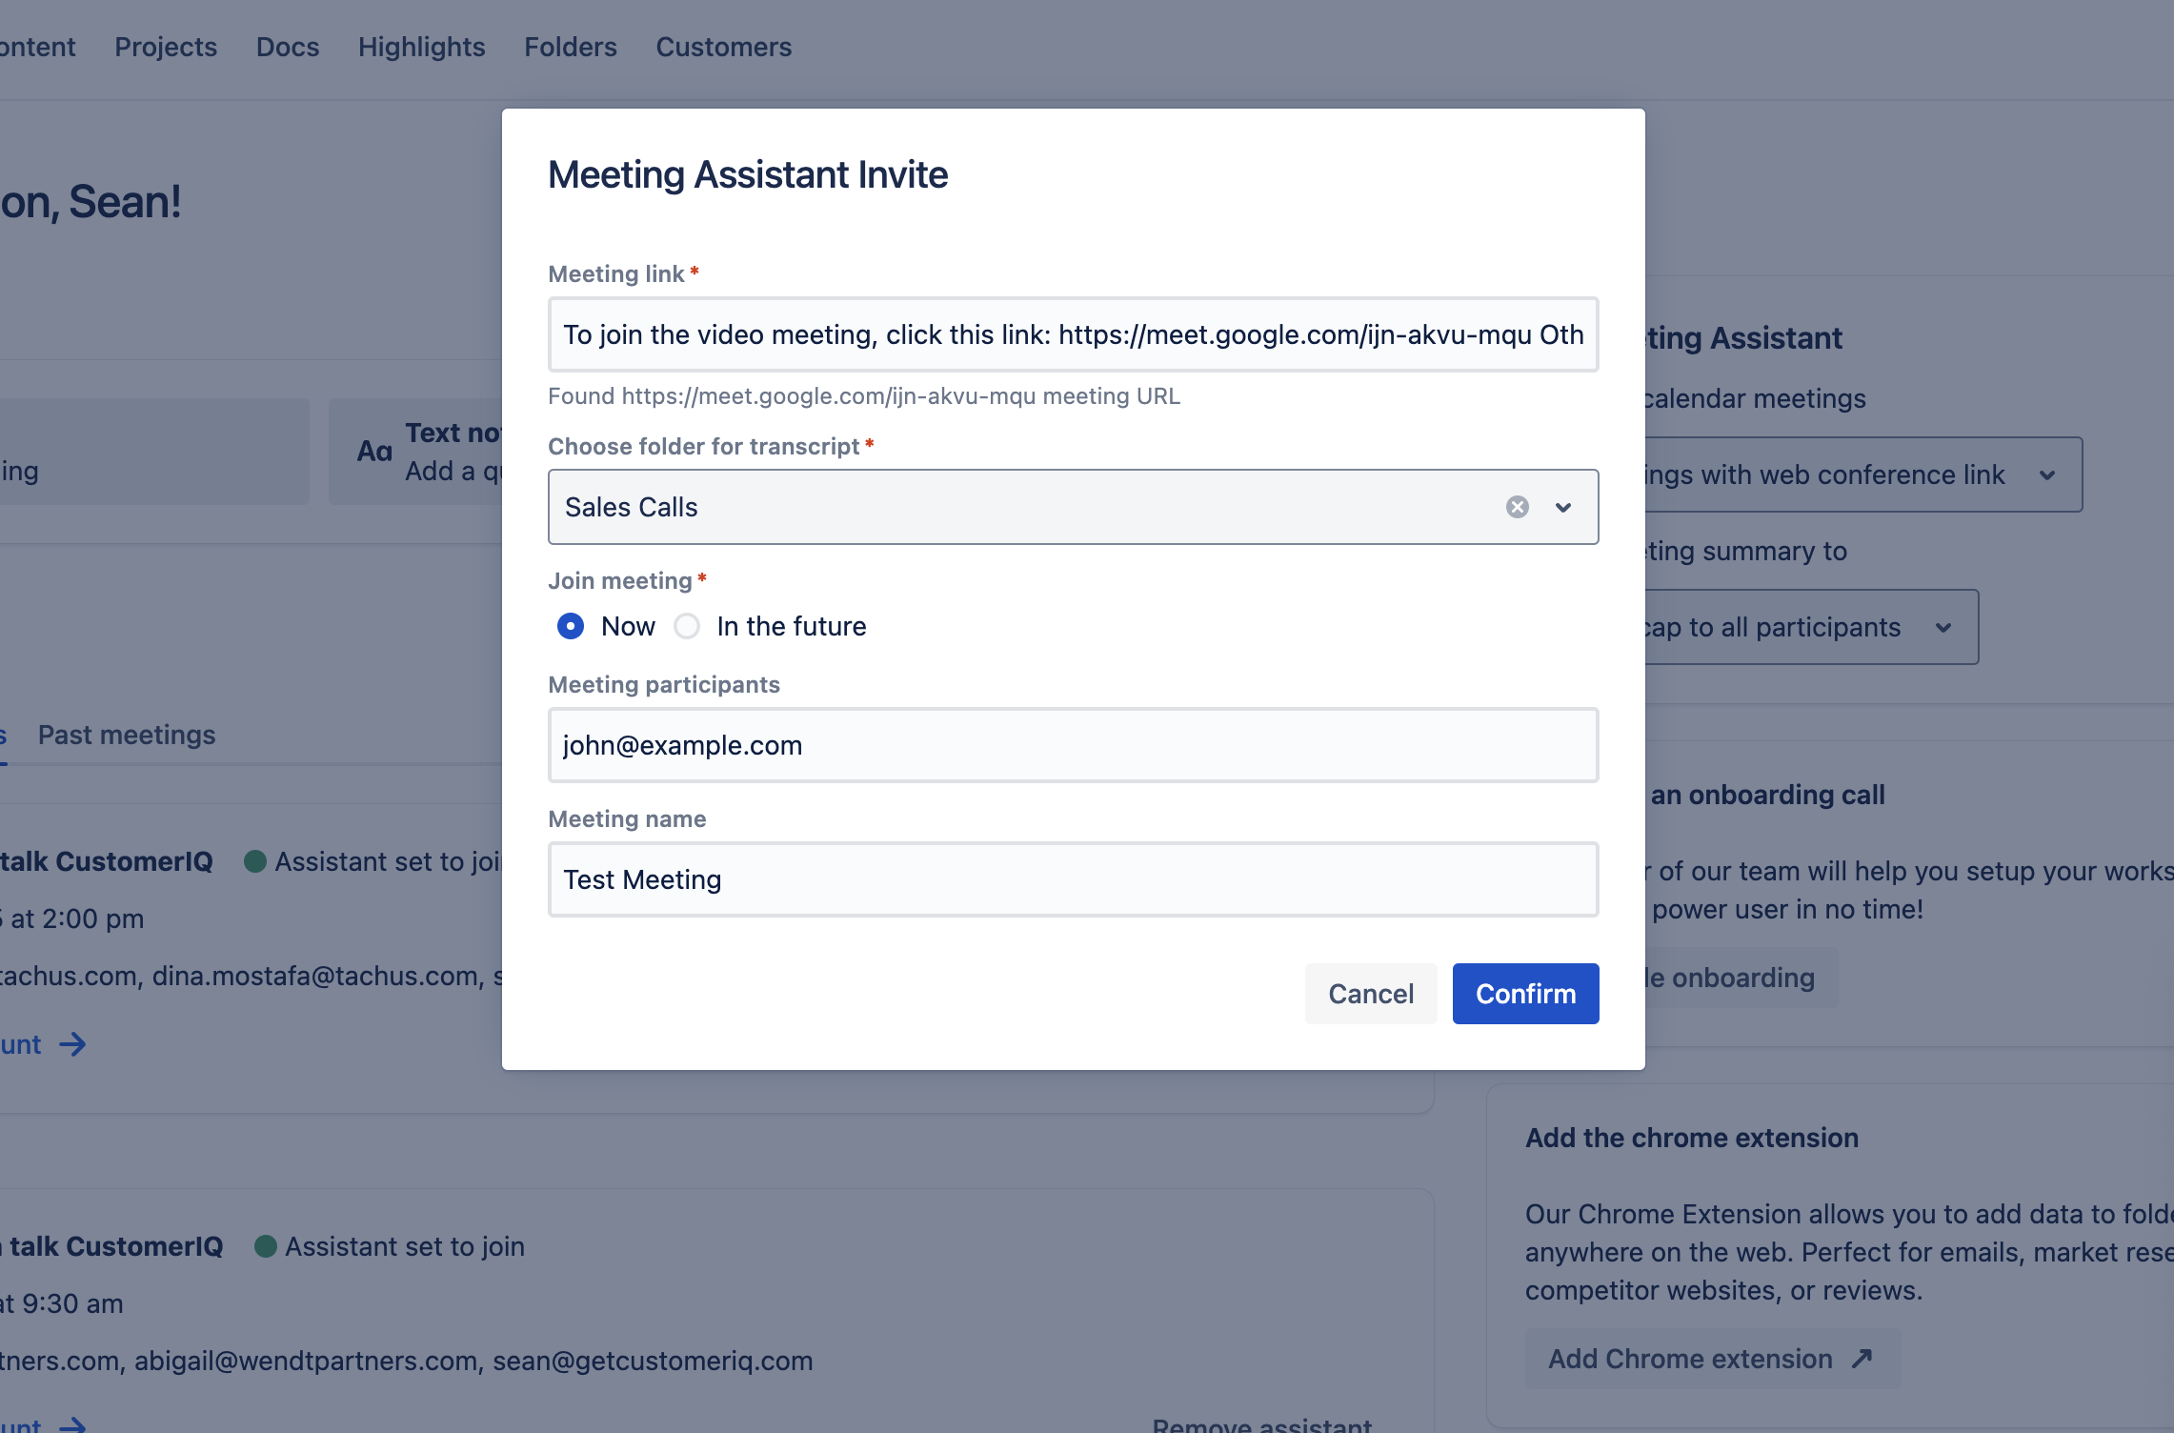The image size is (2174, 1433).
Task: Click the Aa text note icon
Action: pyautogui.click(x=374, y=452)
